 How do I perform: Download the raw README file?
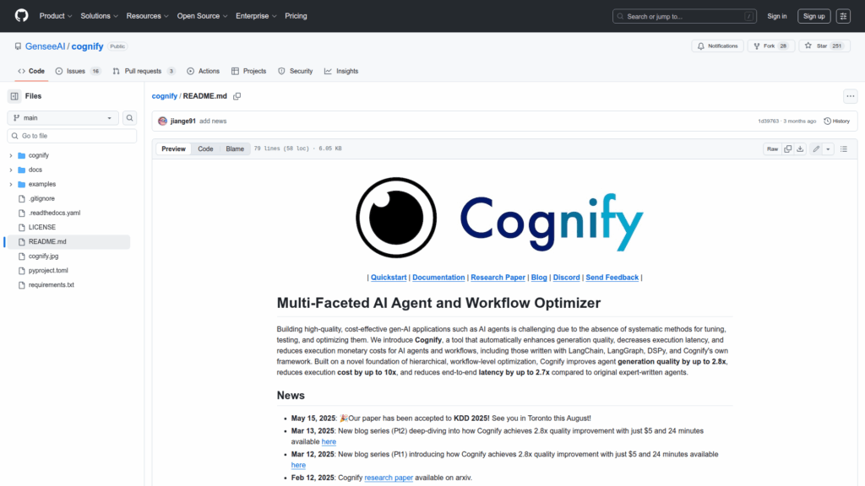(800, 149)
